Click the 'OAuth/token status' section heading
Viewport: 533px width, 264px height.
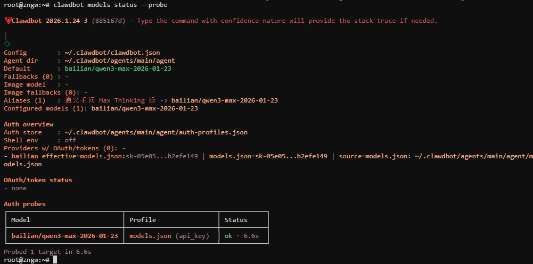coord(38,180)
